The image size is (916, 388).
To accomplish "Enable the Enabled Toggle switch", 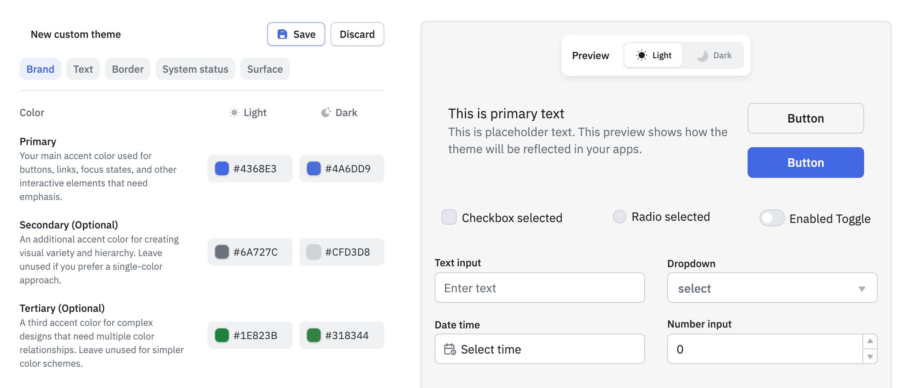I will point(772,218).
